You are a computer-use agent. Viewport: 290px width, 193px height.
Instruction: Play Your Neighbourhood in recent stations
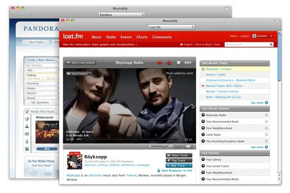click(203, 128)
